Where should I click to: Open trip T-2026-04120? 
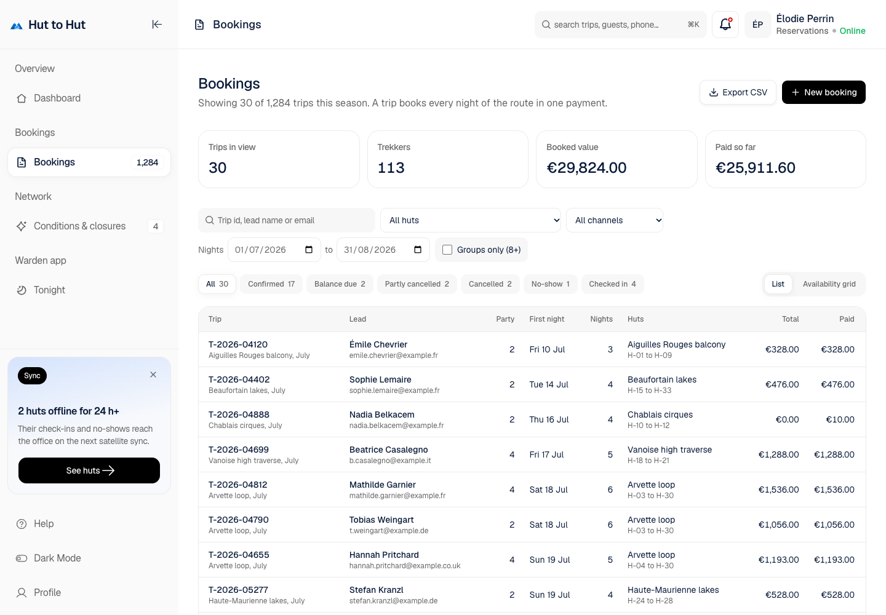[238, 344]
